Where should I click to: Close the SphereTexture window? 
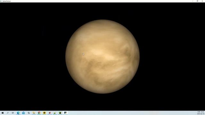[x=202, y=1]
